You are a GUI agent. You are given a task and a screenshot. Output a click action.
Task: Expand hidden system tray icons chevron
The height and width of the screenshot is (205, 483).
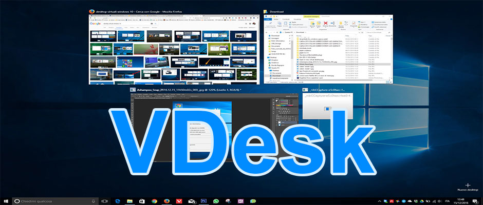[x=380, y=201]
